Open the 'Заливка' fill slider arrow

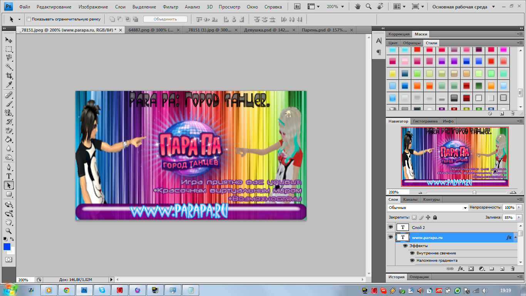click(x=519, y=217)
